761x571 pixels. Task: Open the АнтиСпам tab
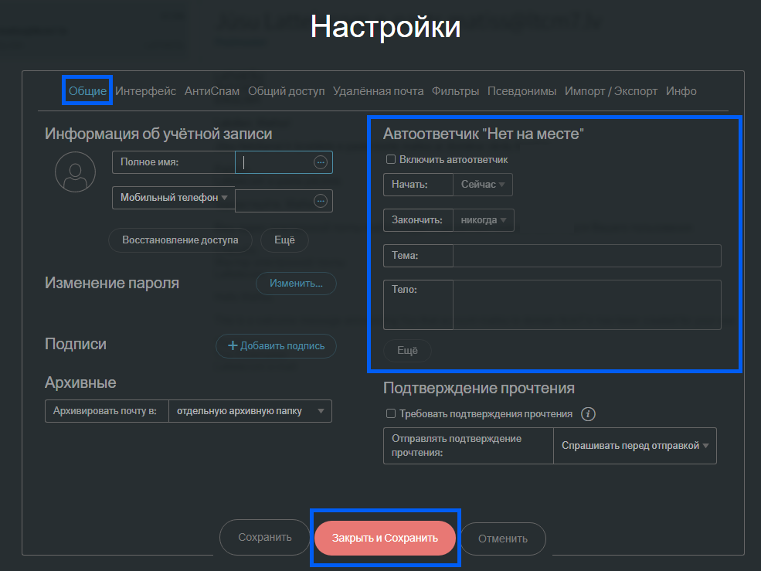212,91
